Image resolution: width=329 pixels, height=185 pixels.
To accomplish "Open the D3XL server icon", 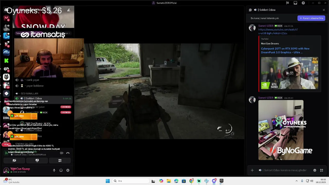I will (6, 118).
